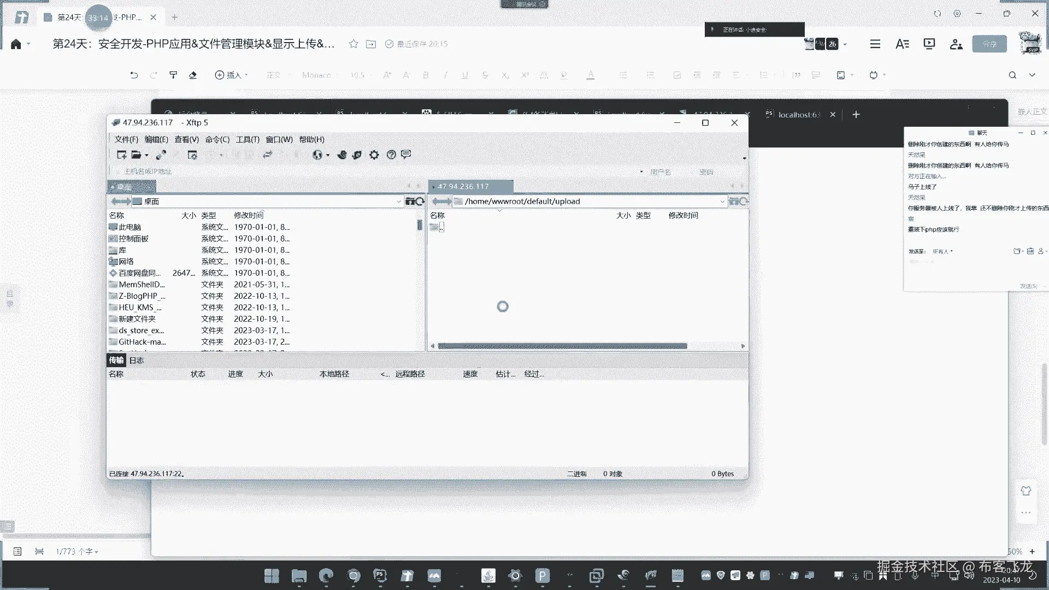Refresh the local desktop pane
Image resolution: width=1049 pixels, height=590 pixels.
point(420,202)
